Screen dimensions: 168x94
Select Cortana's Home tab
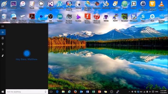tap(3, 32)
